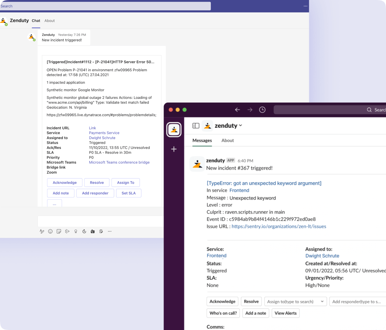Select the Messages tab in Slack

(x=202, y=140)
